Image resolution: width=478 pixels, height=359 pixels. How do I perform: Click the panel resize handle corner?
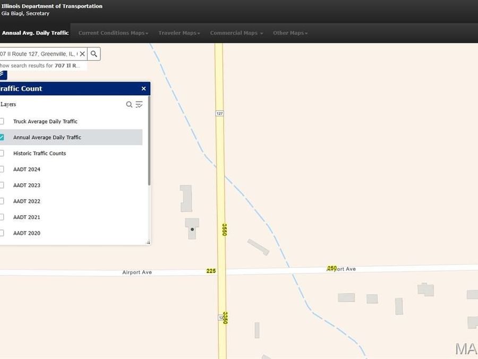148,243
